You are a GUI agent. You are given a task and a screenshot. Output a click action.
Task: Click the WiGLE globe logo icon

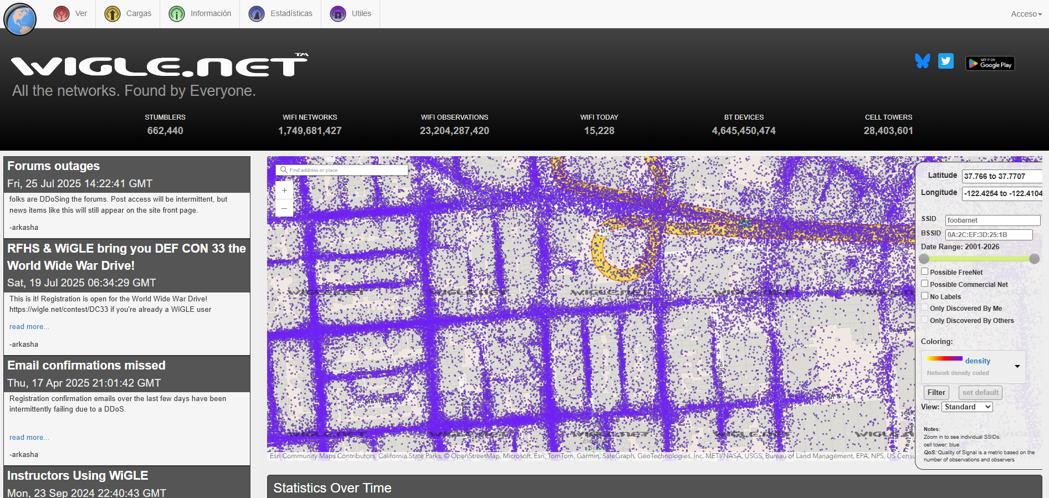point(20,19)
